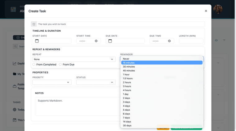Choose 4 hours reminder option
The image size is (236, 131).
pyautogui.click(x=162, y=90)
